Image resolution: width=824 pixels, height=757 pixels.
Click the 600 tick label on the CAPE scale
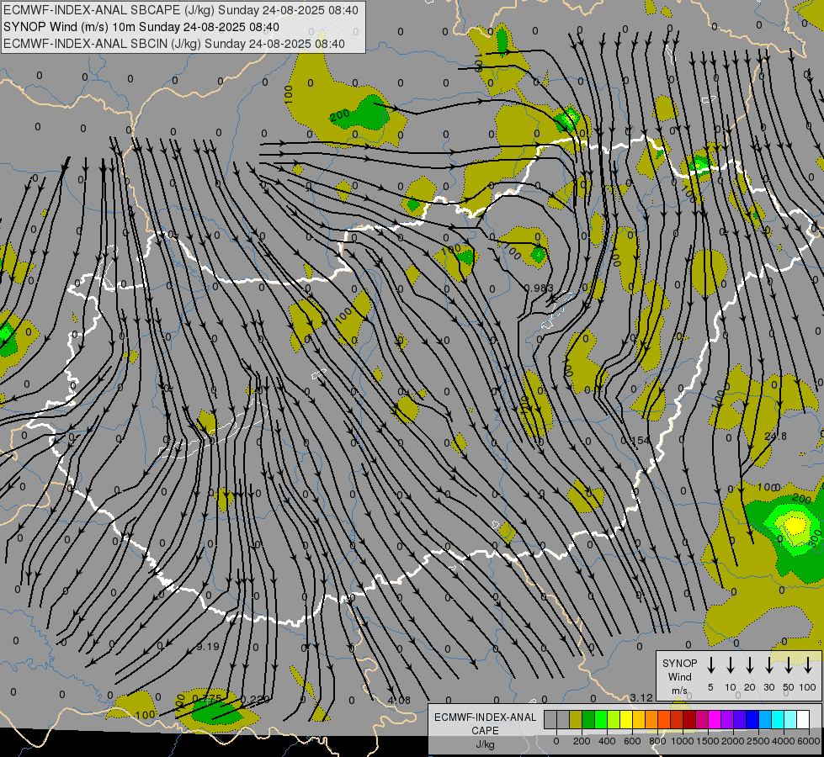click(632, 741)
